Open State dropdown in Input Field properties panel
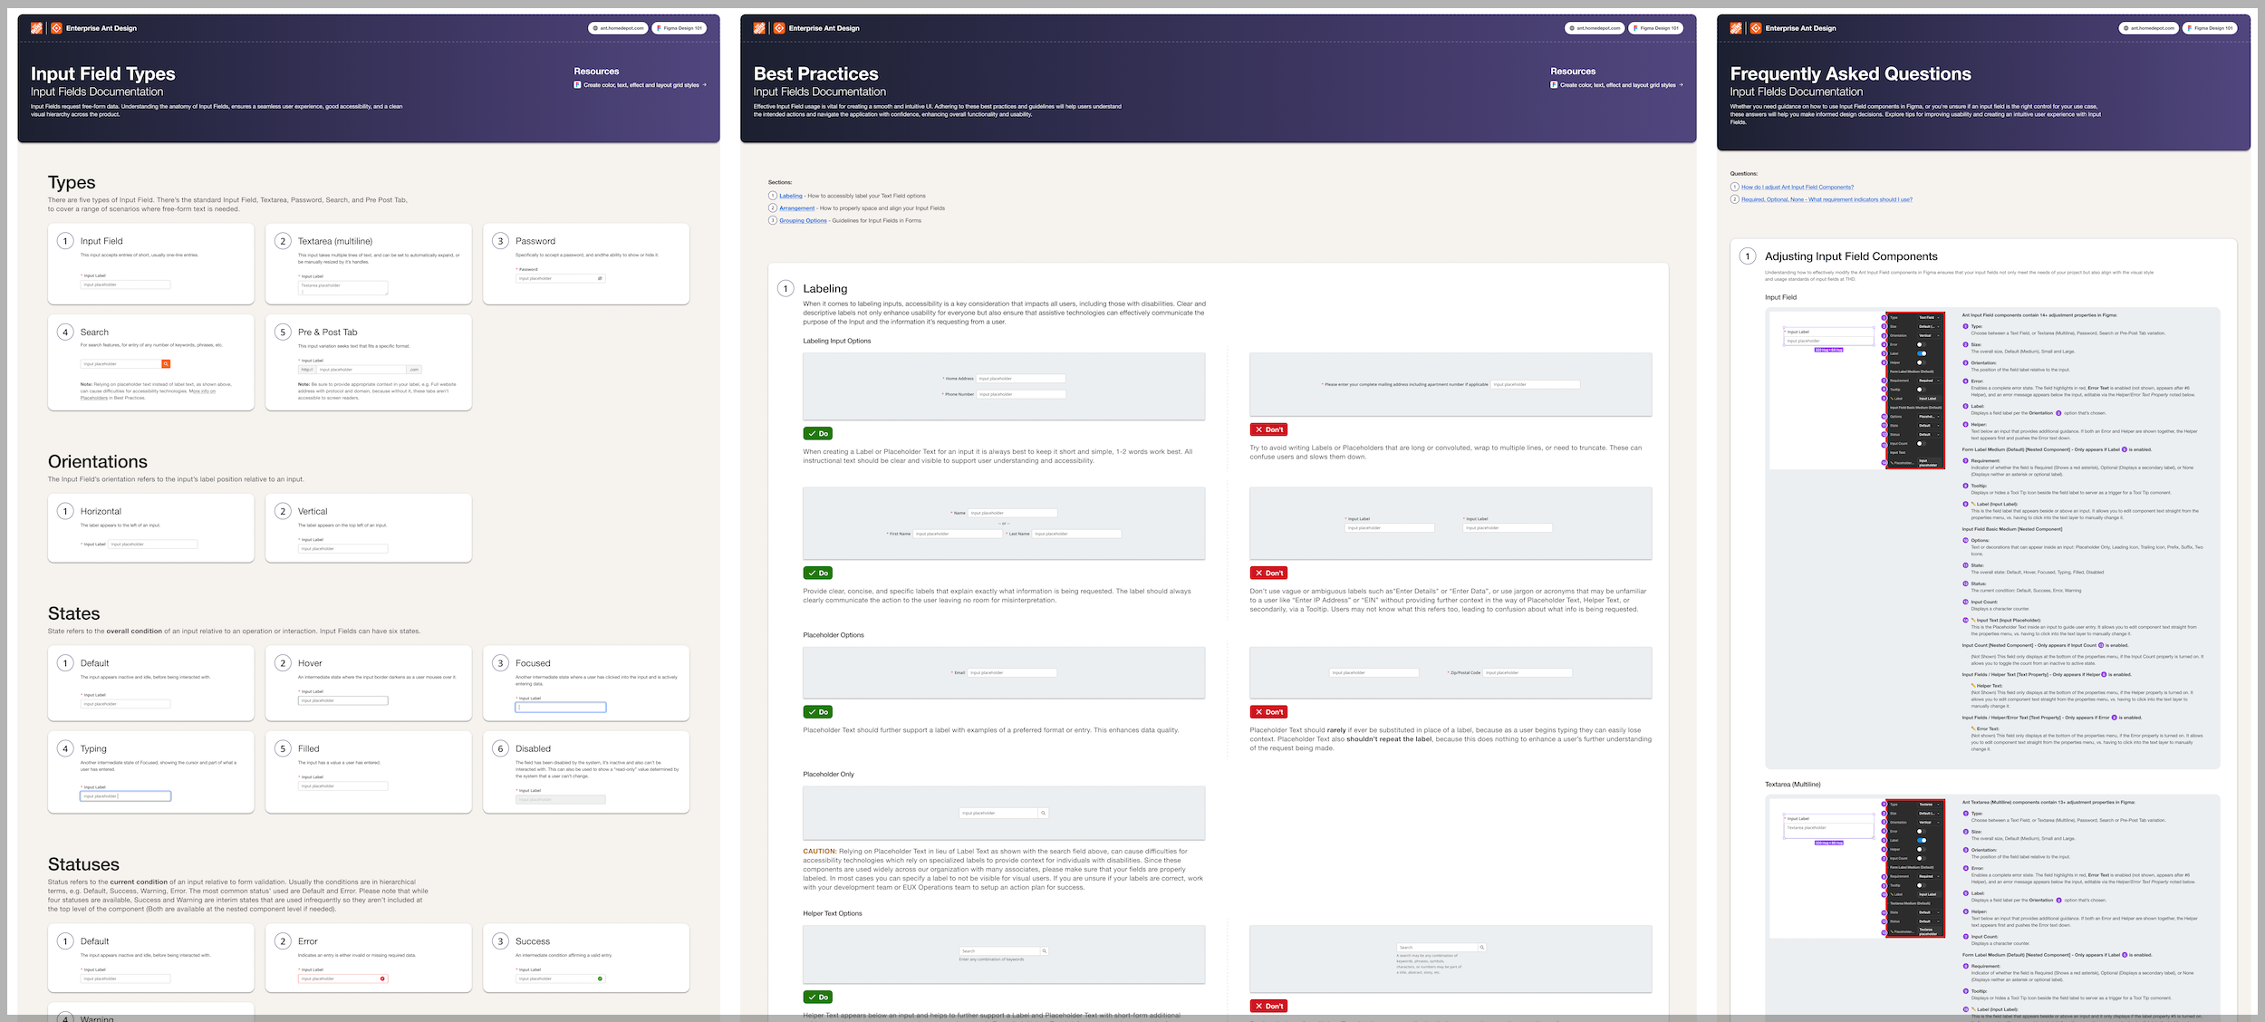This screenshot has height=1022, width=2265. click(1930, 426)
